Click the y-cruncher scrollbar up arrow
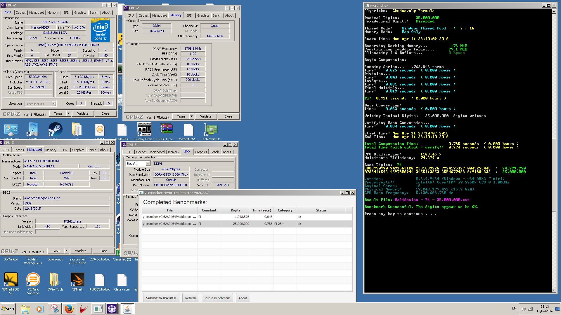Image resolution: width=561 pixels, height=315 pixels. tap(554, 11)
